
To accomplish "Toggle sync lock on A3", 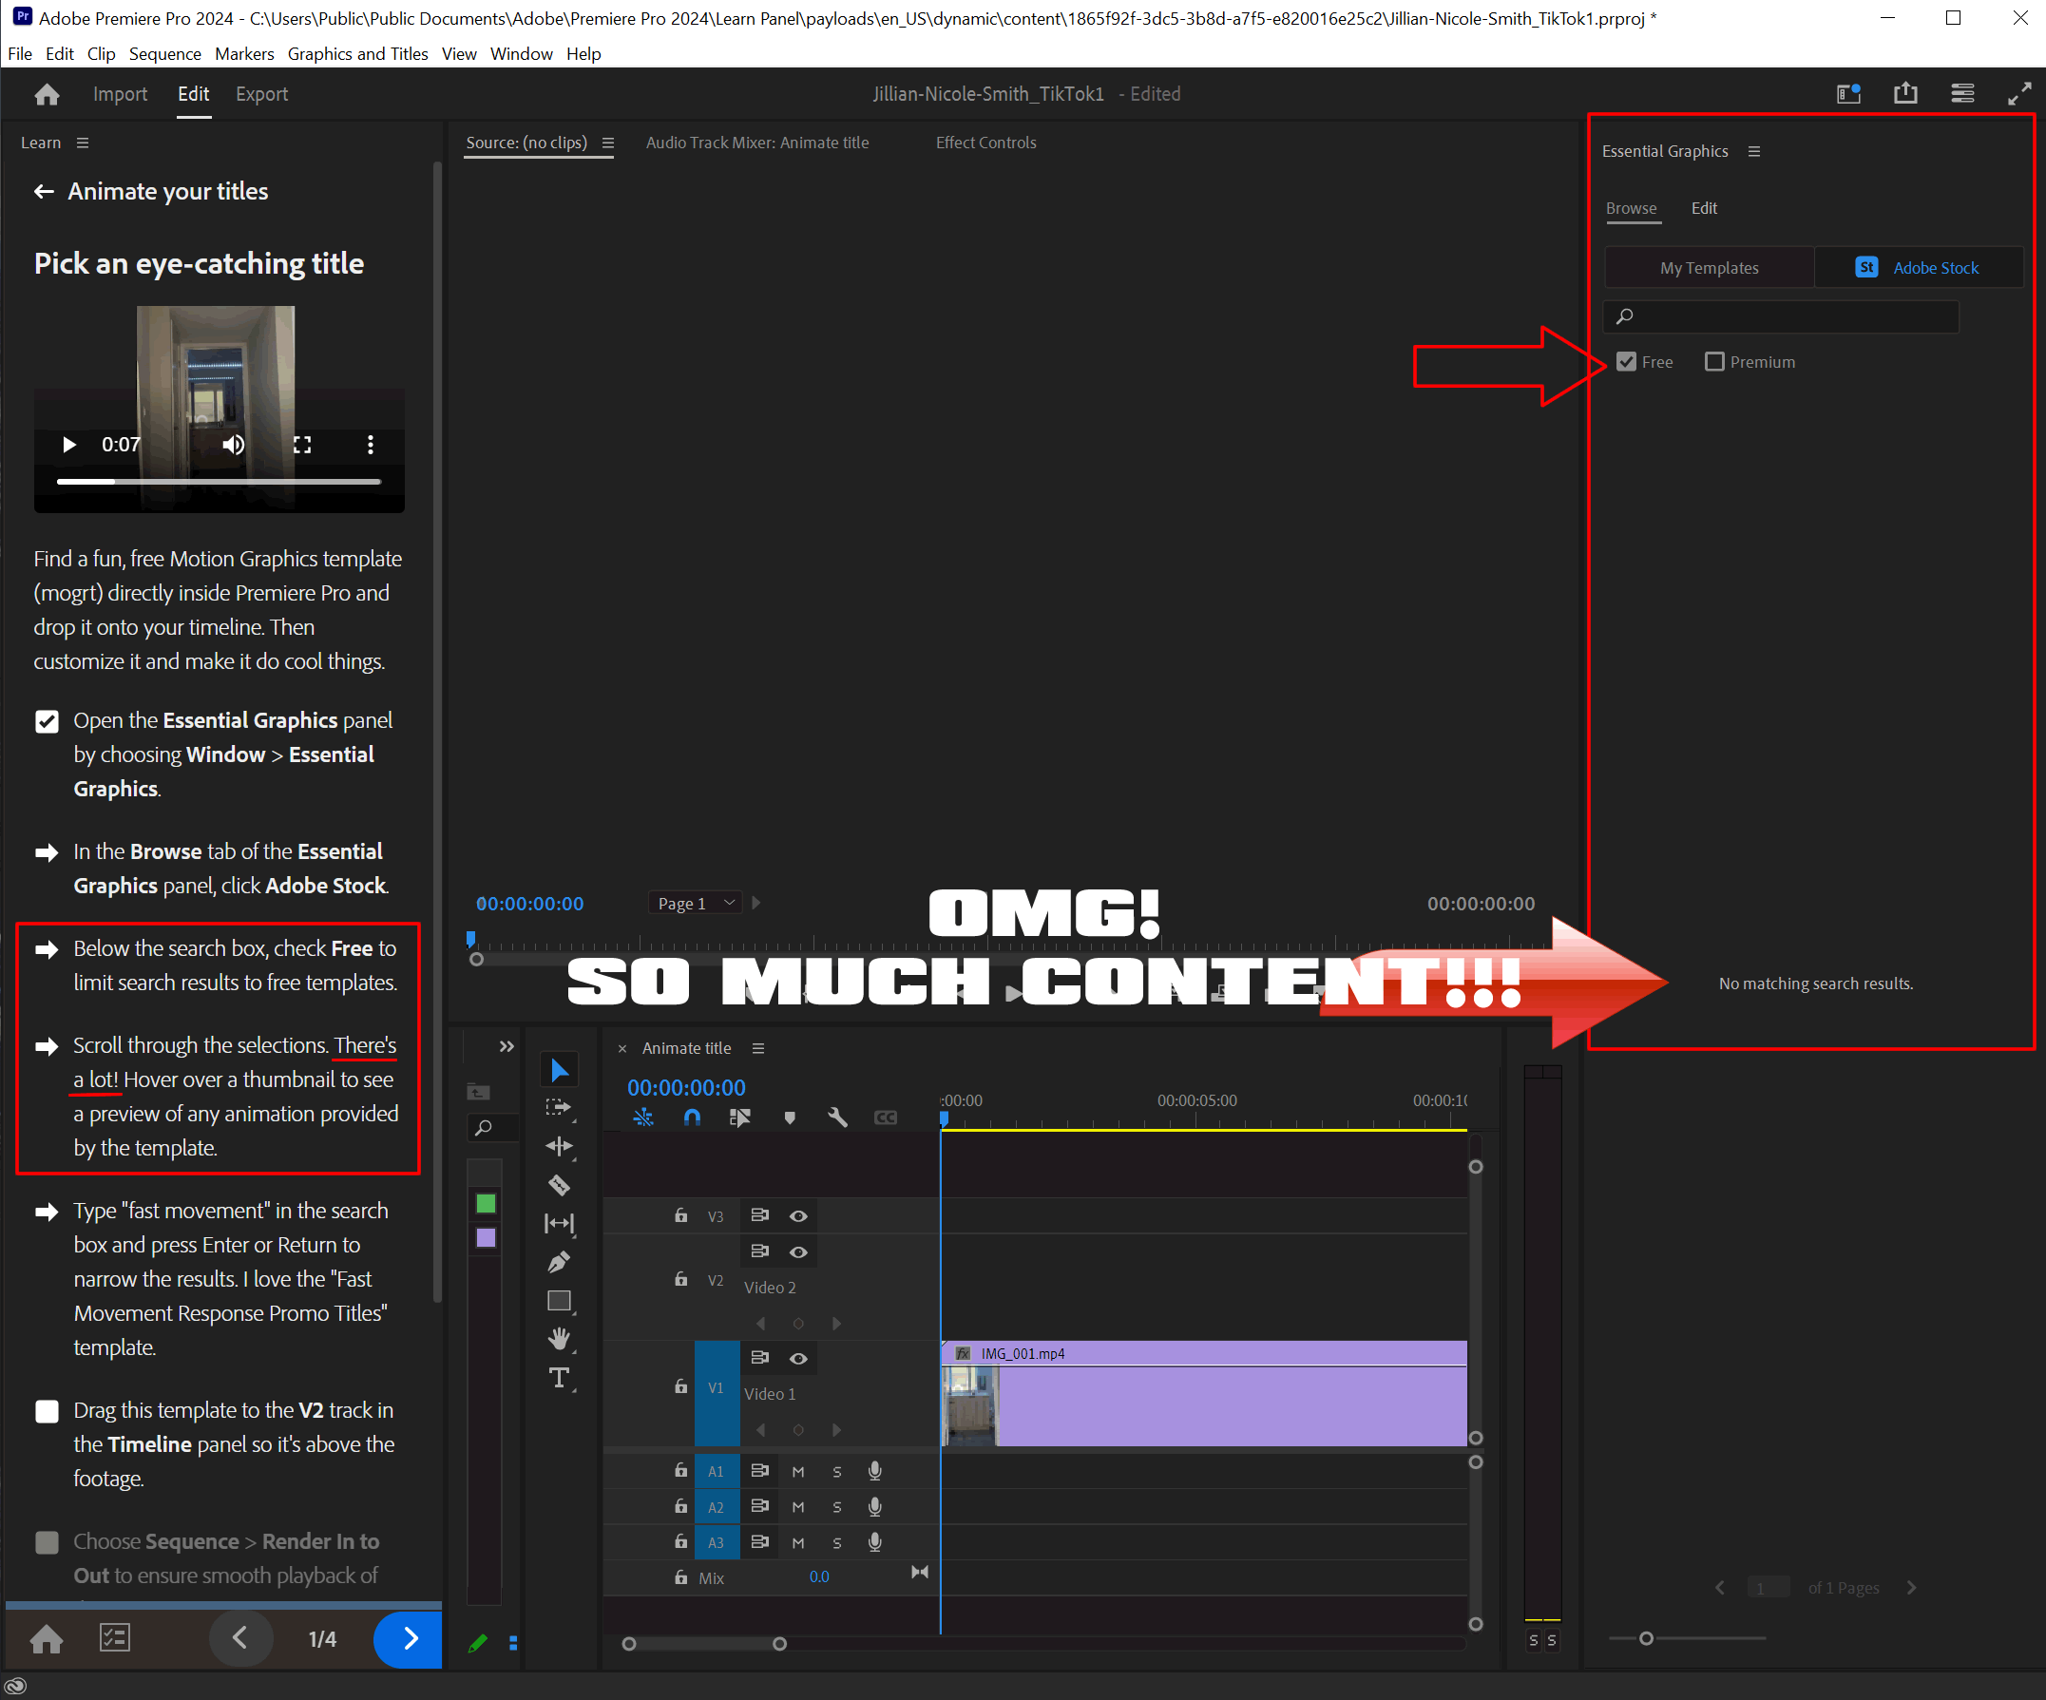I will (760, 1542).
